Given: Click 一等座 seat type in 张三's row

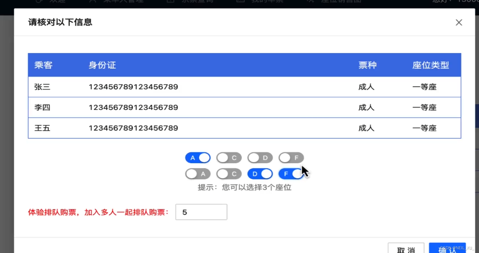Looking at the screenshot, I should click(424, 87).
